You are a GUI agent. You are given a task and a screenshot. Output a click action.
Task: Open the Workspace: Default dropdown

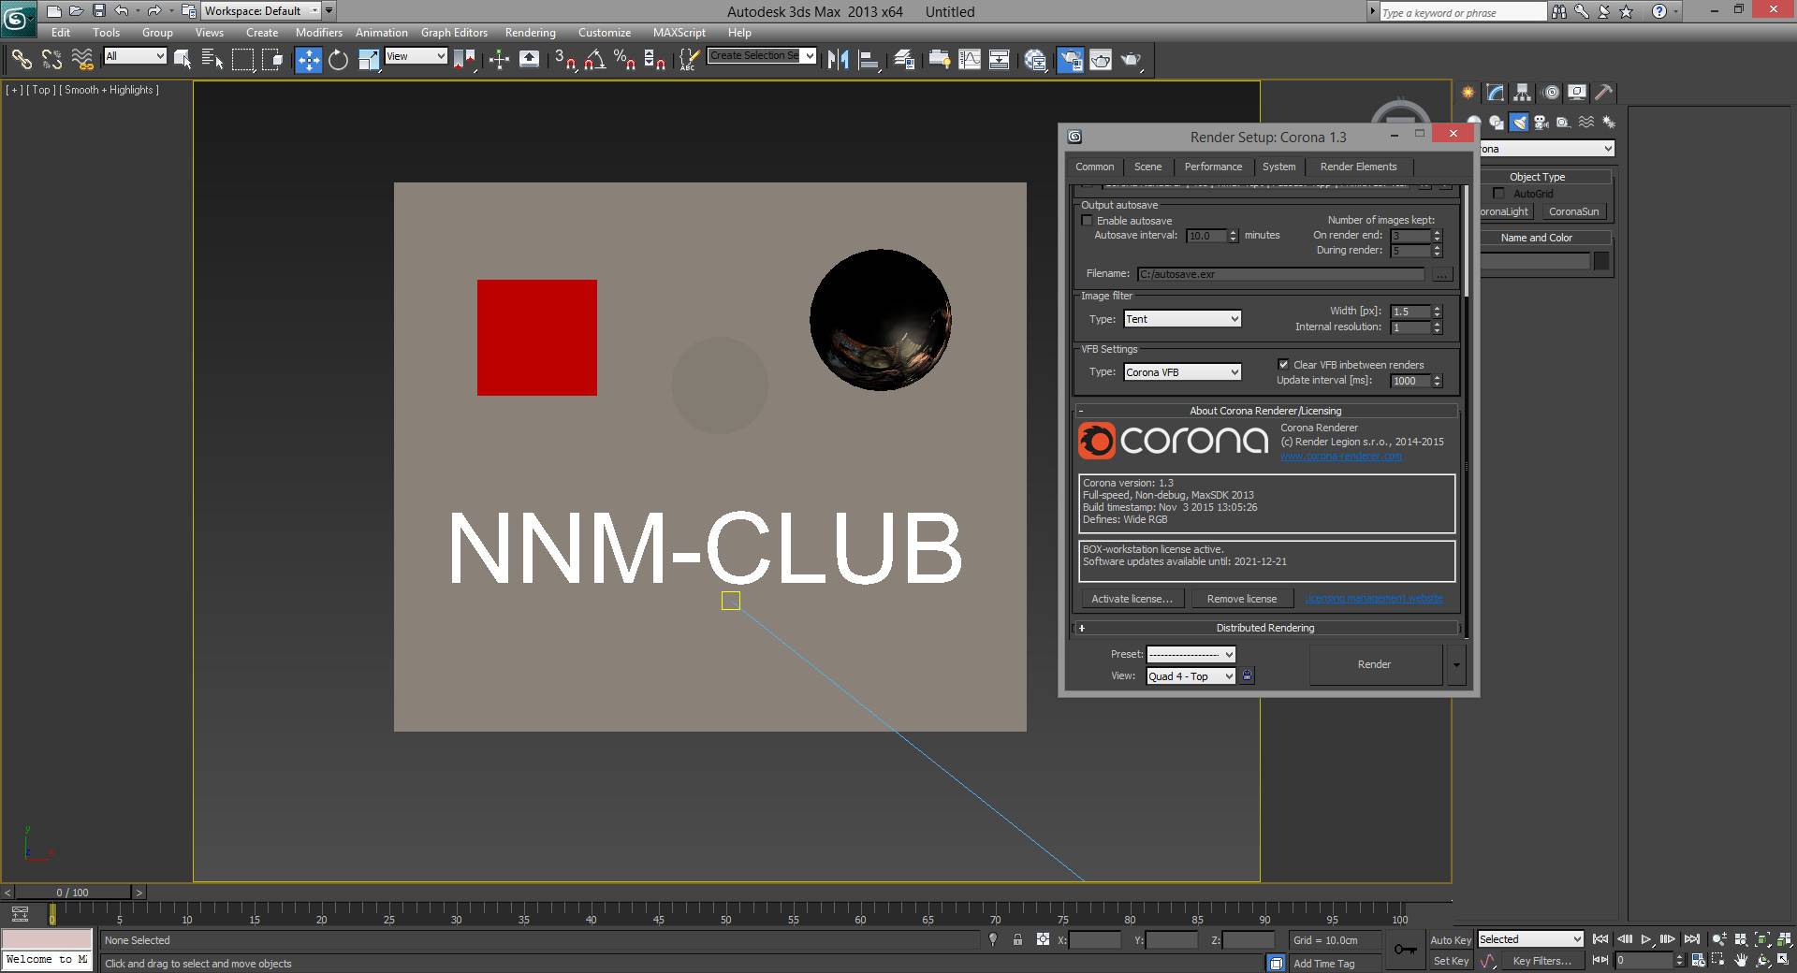coord(261,11)
